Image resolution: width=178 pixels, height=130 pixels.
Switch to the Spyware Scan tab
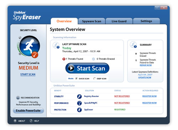point(91,21)
